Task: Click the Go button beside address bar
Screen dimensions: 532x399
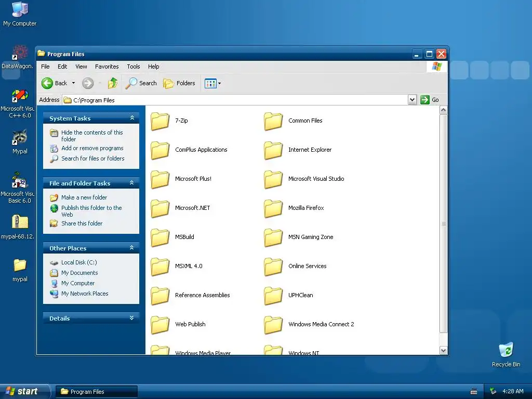Action: (x=430, y=100)
